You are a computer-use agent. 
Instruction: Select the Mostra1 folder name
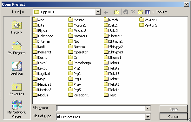(80, 20)
